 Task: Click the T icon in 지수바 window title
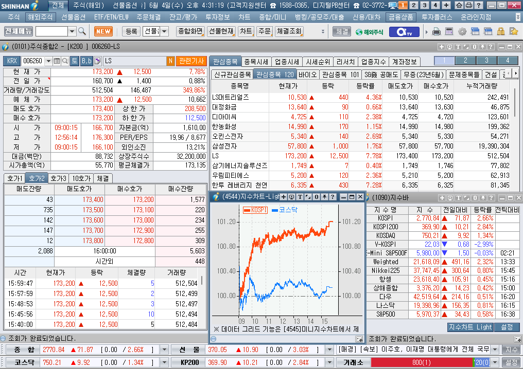[458, 198]
